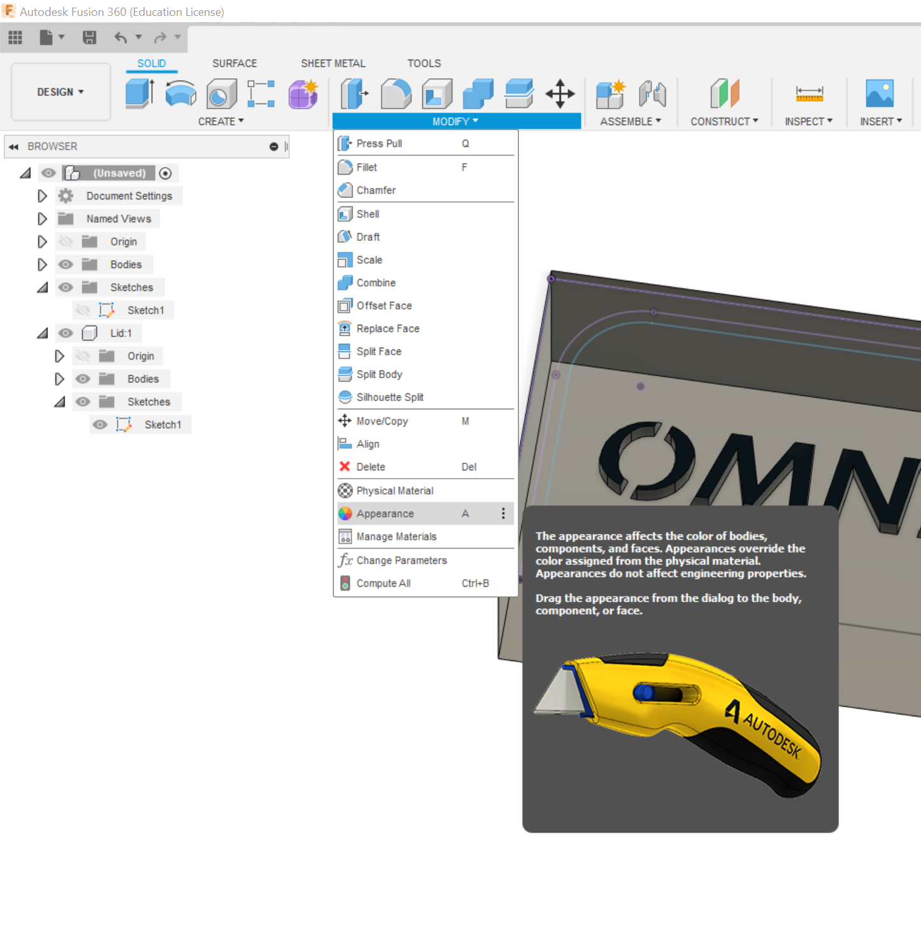Redo the last undone action
The height and width of the screenshot is (933, 921).
point(160,37)
